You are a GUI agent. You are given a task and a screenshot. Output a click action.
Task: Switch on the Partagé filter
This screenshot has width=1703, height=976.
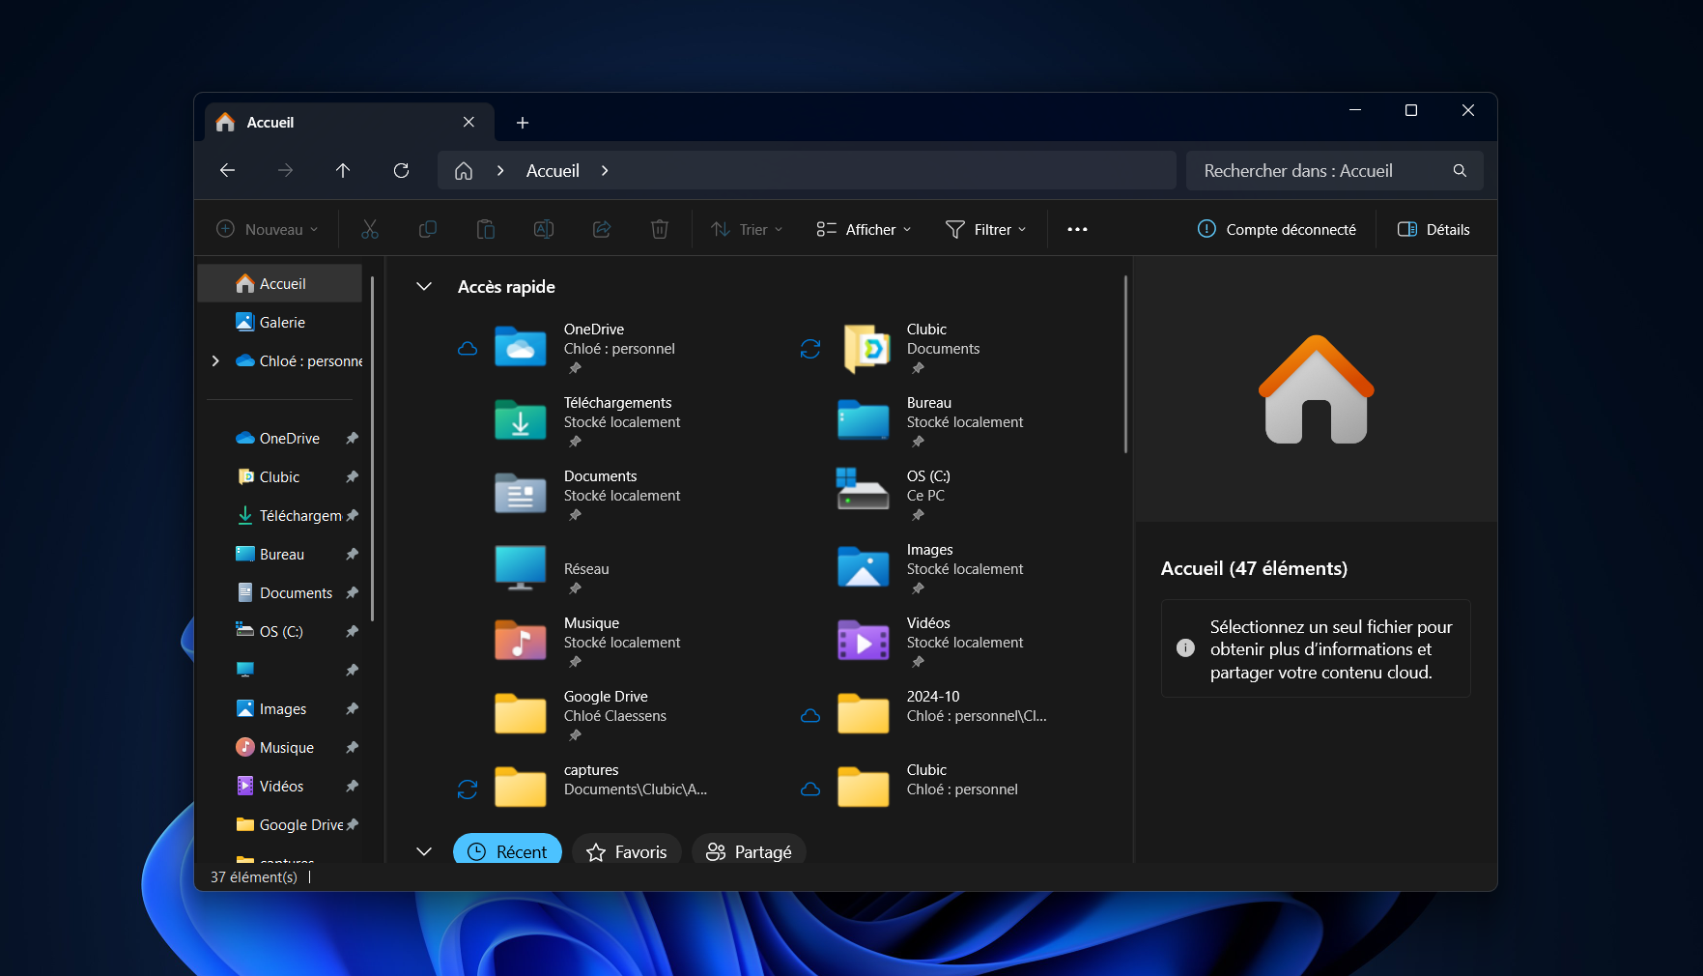tap(749, 851)
